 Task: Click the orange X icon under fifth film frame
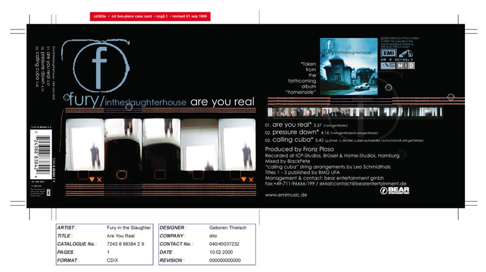coord(251,179)
